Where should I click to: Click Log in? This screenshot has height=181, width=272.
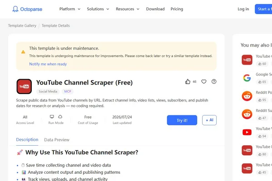coord(243,9)
